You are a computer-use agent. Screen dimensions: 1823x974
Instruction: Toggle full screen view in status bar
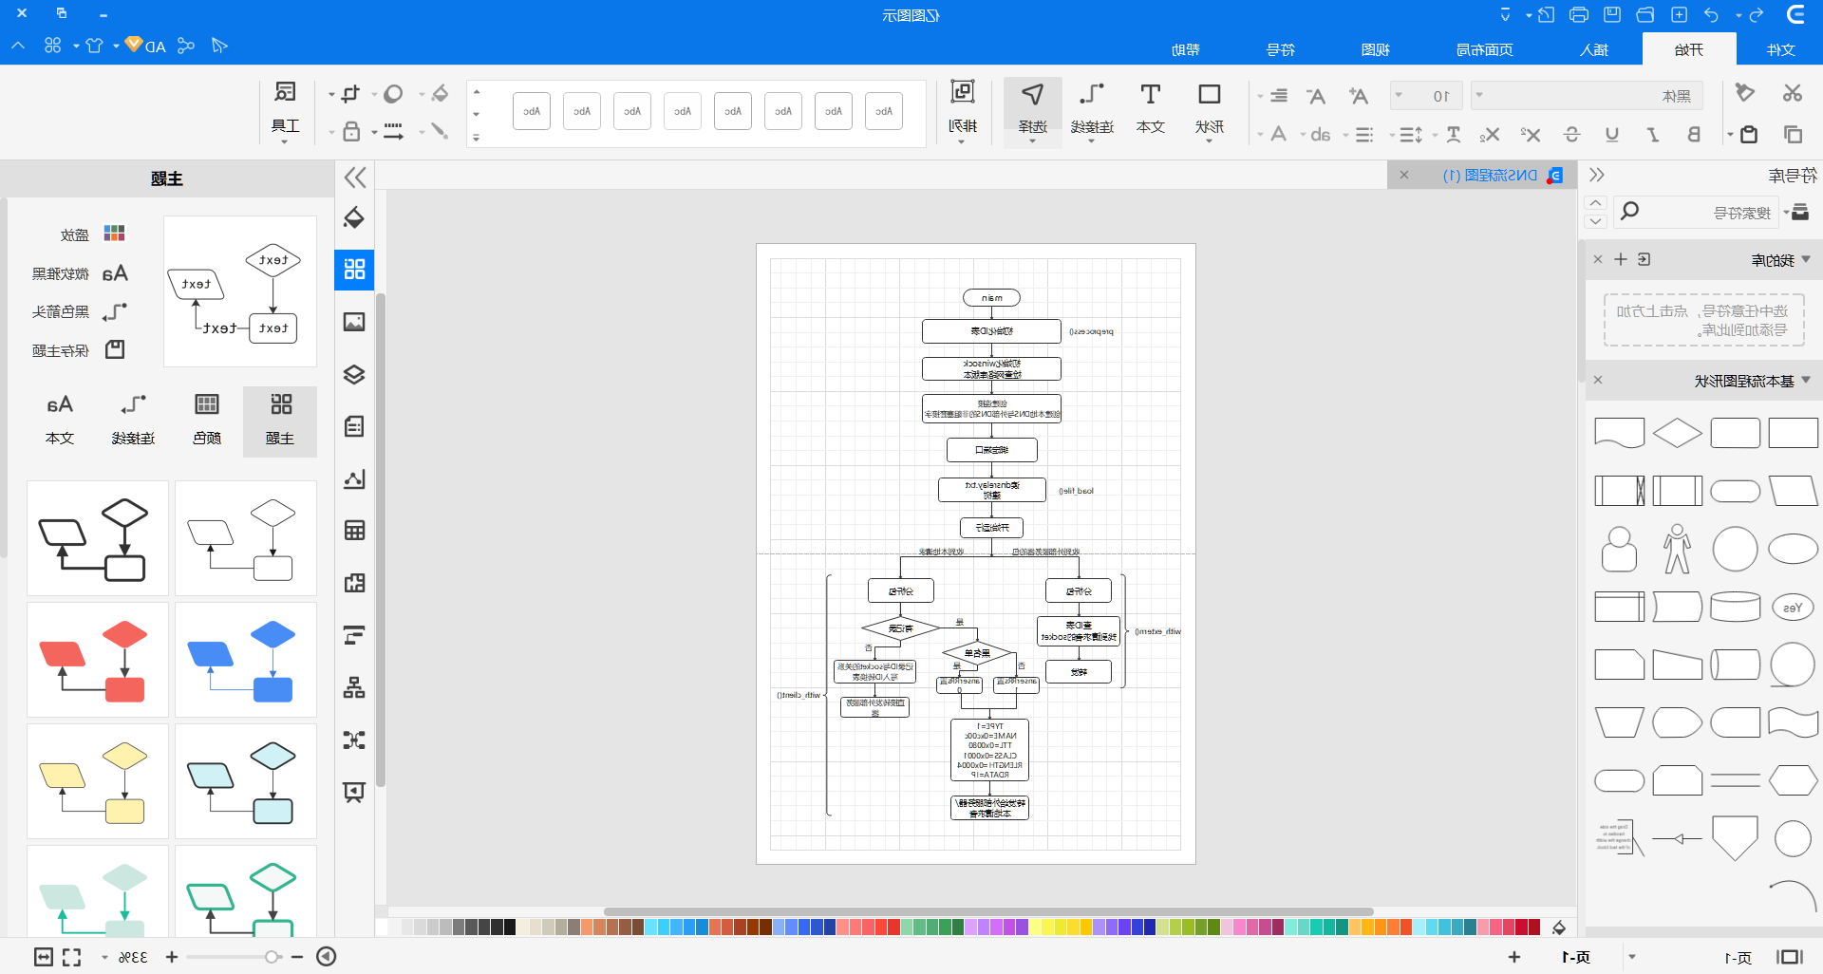coord(71,957)
